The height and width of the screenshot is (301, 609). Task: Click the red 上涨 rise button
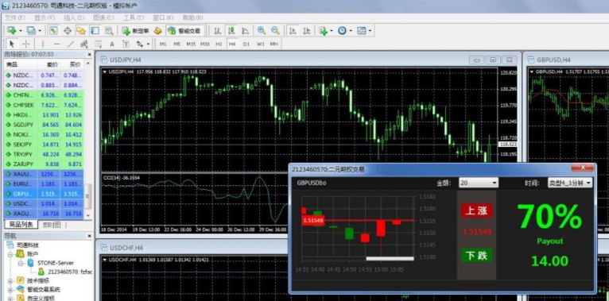[476, 210]
